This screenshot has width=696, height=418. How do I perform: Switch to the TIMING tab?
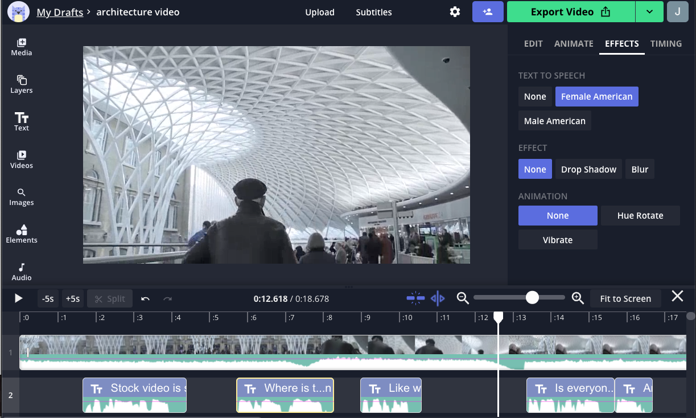pyautogui.click(x=666, y=44)
